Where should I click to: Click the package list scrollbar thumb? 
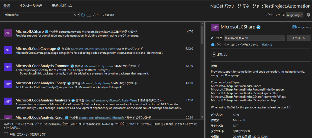coord(202,35)
